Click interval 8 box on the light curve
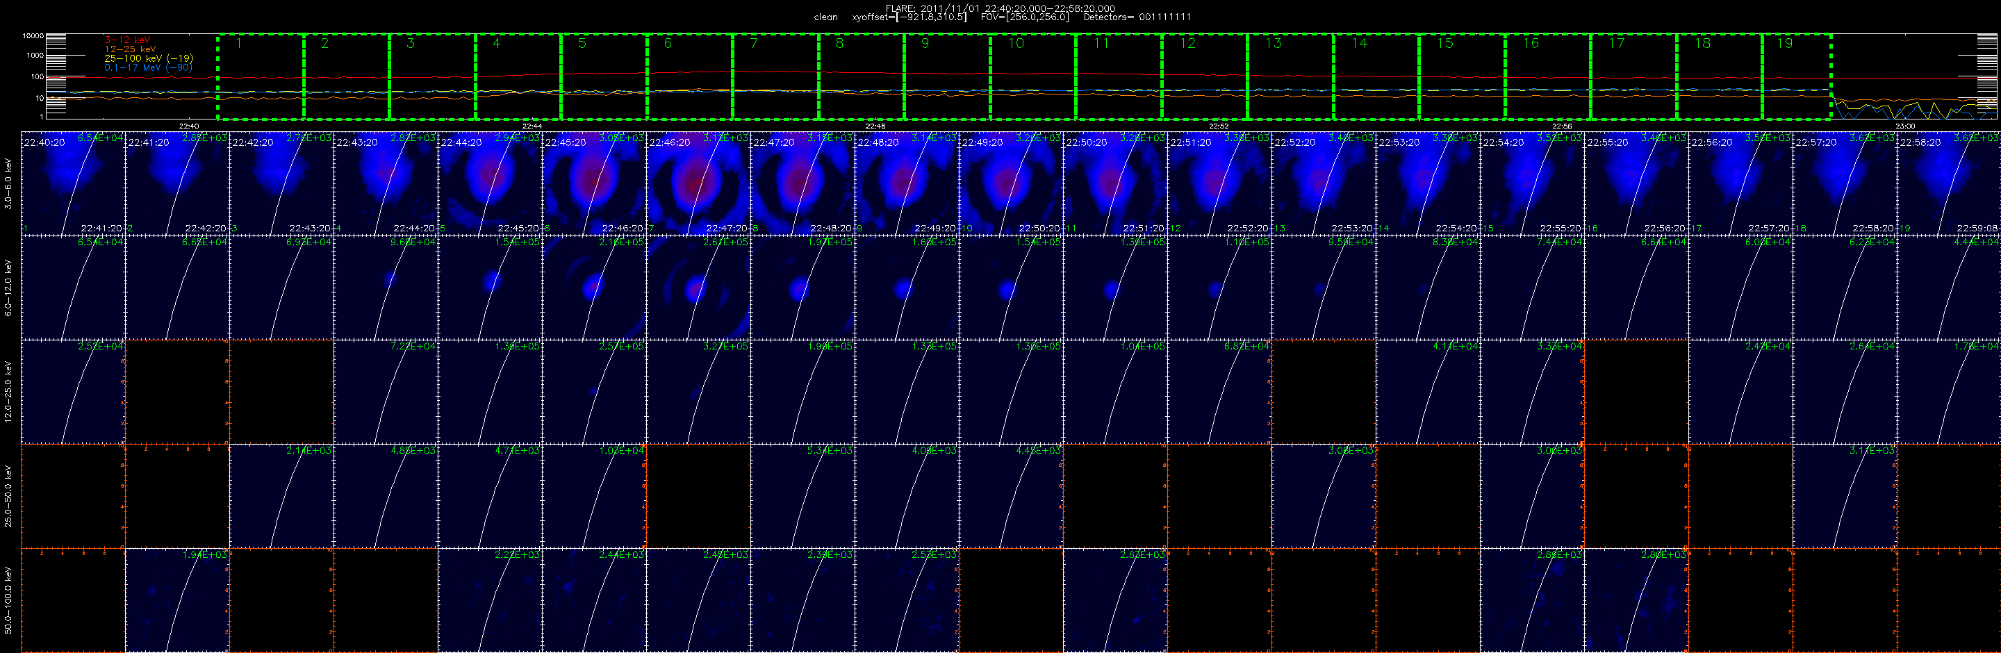Screen dimensions: 2001x653 862,77
